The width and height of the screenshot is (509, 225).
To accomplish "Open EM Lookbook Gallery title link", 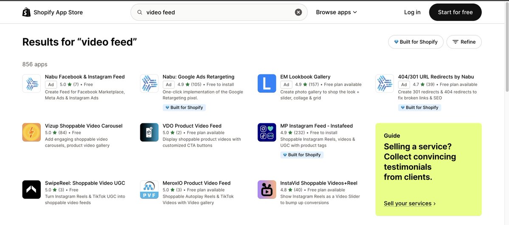I will tap(305, 77).
